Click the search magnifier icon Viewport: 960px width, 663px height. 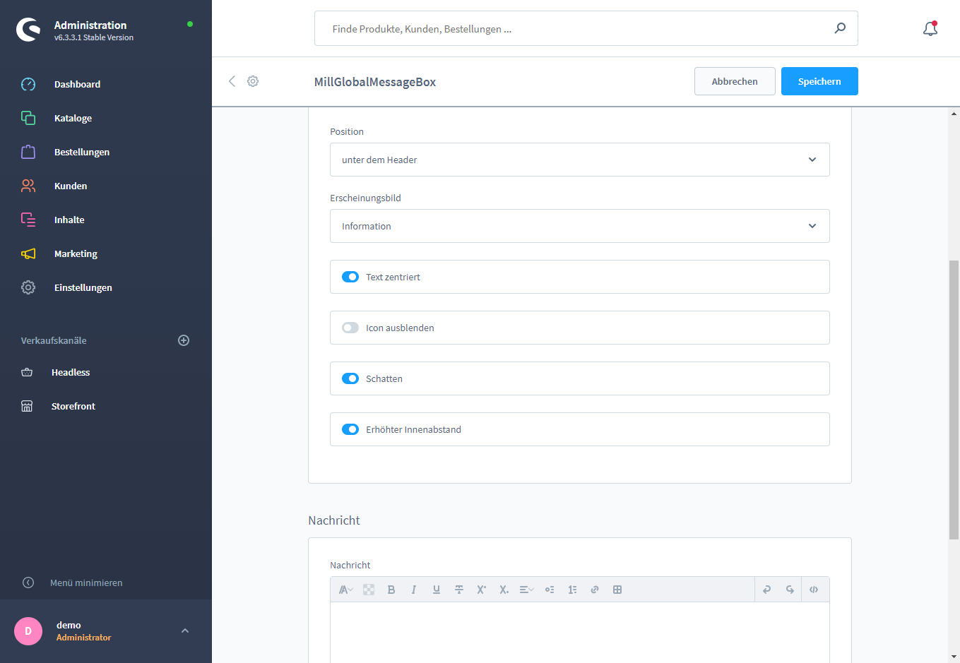click(x=840, y=28)
